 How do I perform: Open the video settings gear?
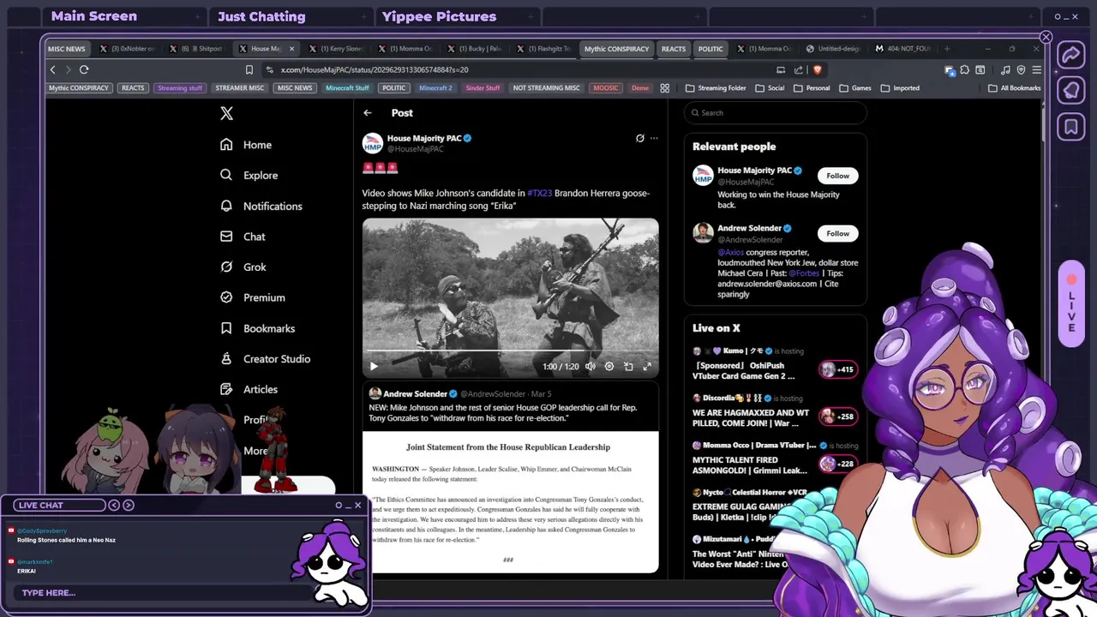pyautogui.click(x=609, y=366)
